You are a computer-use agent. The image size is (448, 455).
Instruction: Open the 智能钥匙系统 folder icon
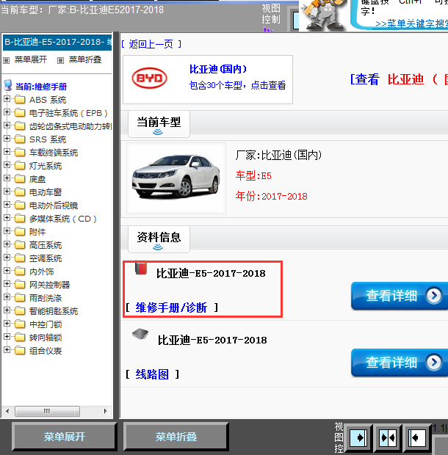click(20, 310)
